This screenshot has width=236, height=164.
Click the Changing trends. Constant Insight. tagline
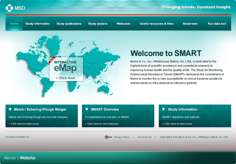click(196, 7)
